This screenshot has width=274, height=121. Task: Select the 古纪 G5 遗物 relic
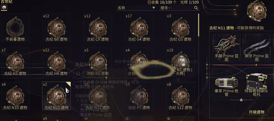click(x=180, y=28)
